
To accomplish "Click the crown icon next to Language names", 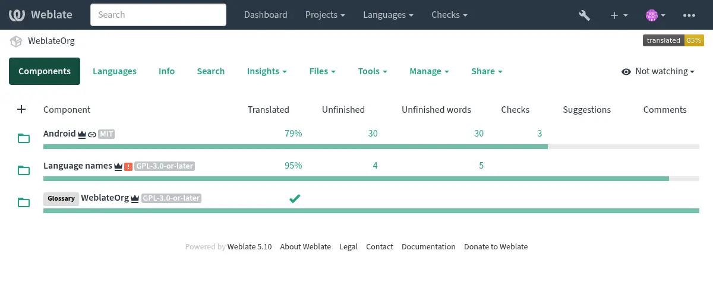I will (118, 166).
